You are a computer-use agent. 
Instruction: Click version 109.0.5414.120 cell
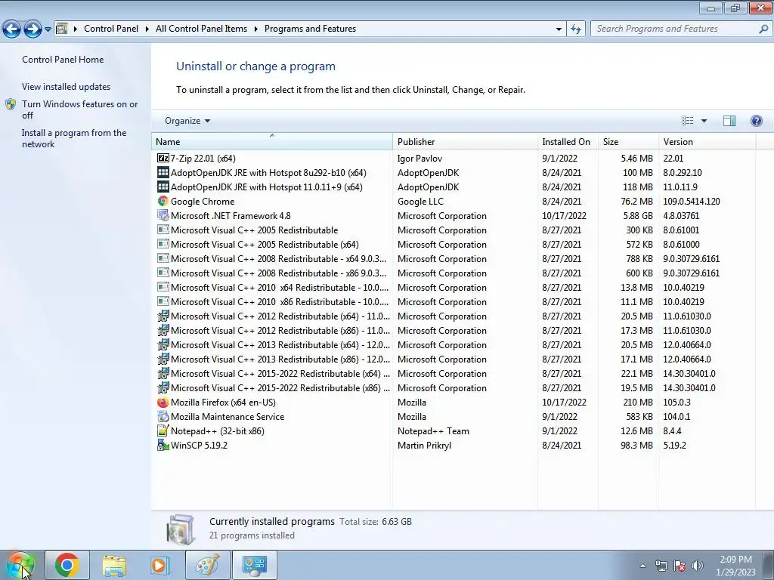pyautogui.click(x=692, y=201)
